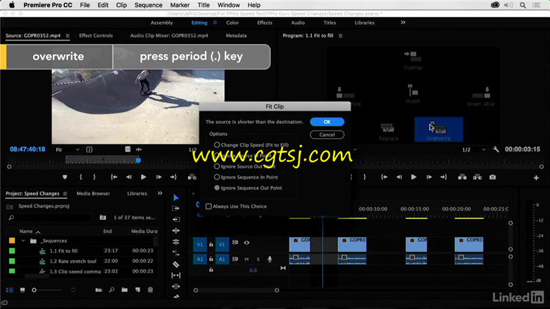Create a new bin in Project panel

tap(124, 290)
